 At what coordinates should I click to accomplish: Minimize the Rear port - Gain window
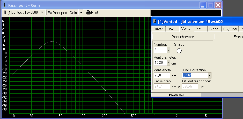click(203, 5)
